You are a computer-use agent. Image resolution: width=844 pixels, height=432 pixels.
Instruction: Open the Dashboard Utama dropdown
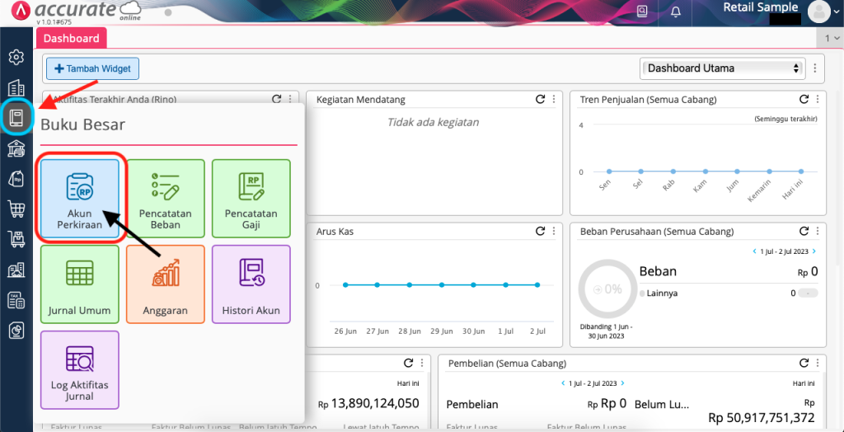[722, 68]
